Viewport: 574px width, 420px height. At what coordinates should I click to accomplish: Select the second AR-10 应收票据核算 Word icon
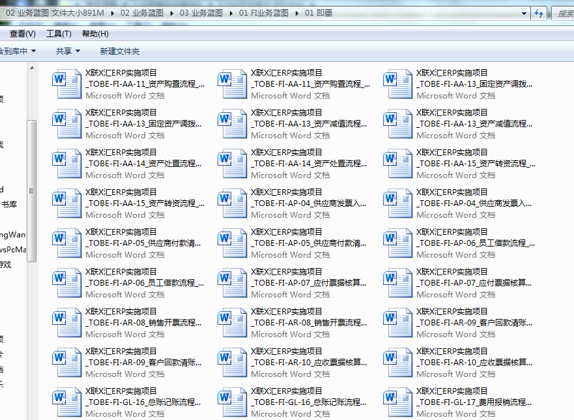click(399, 362)
